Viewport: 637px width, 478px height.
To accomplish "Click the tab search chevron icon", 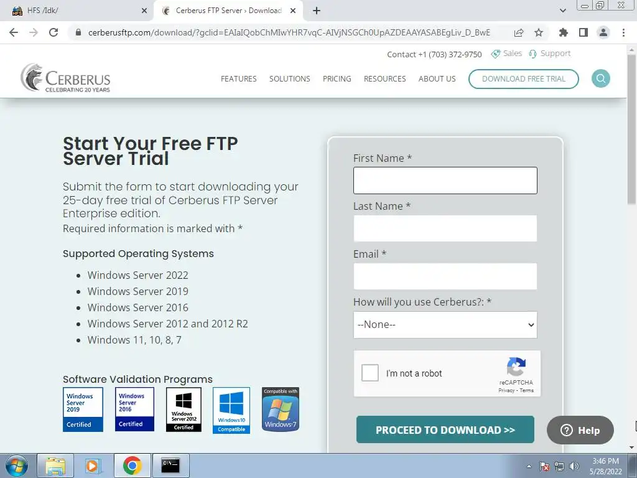I will [x=562, y=11].
